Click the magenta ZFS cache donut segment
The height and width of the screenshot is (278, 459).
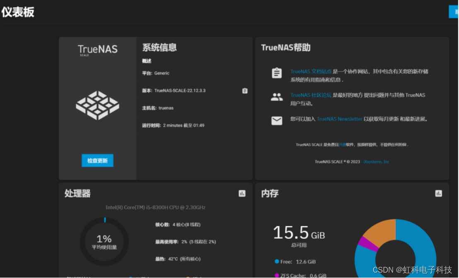(368, 244)
